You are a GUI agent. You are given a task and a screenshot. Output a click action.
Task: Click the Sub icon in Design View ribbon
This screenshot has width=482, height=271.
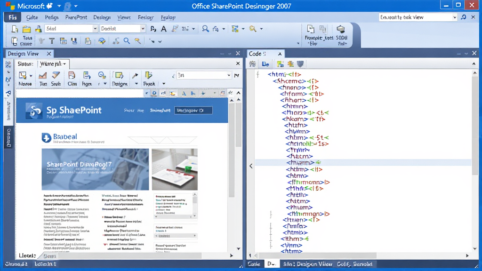(56, 75)
